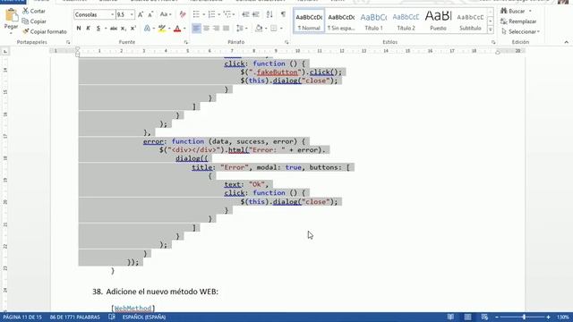Screen dimensions: 573x322
Task: Clear all formatting icon
Action: (x=183, y=14)
